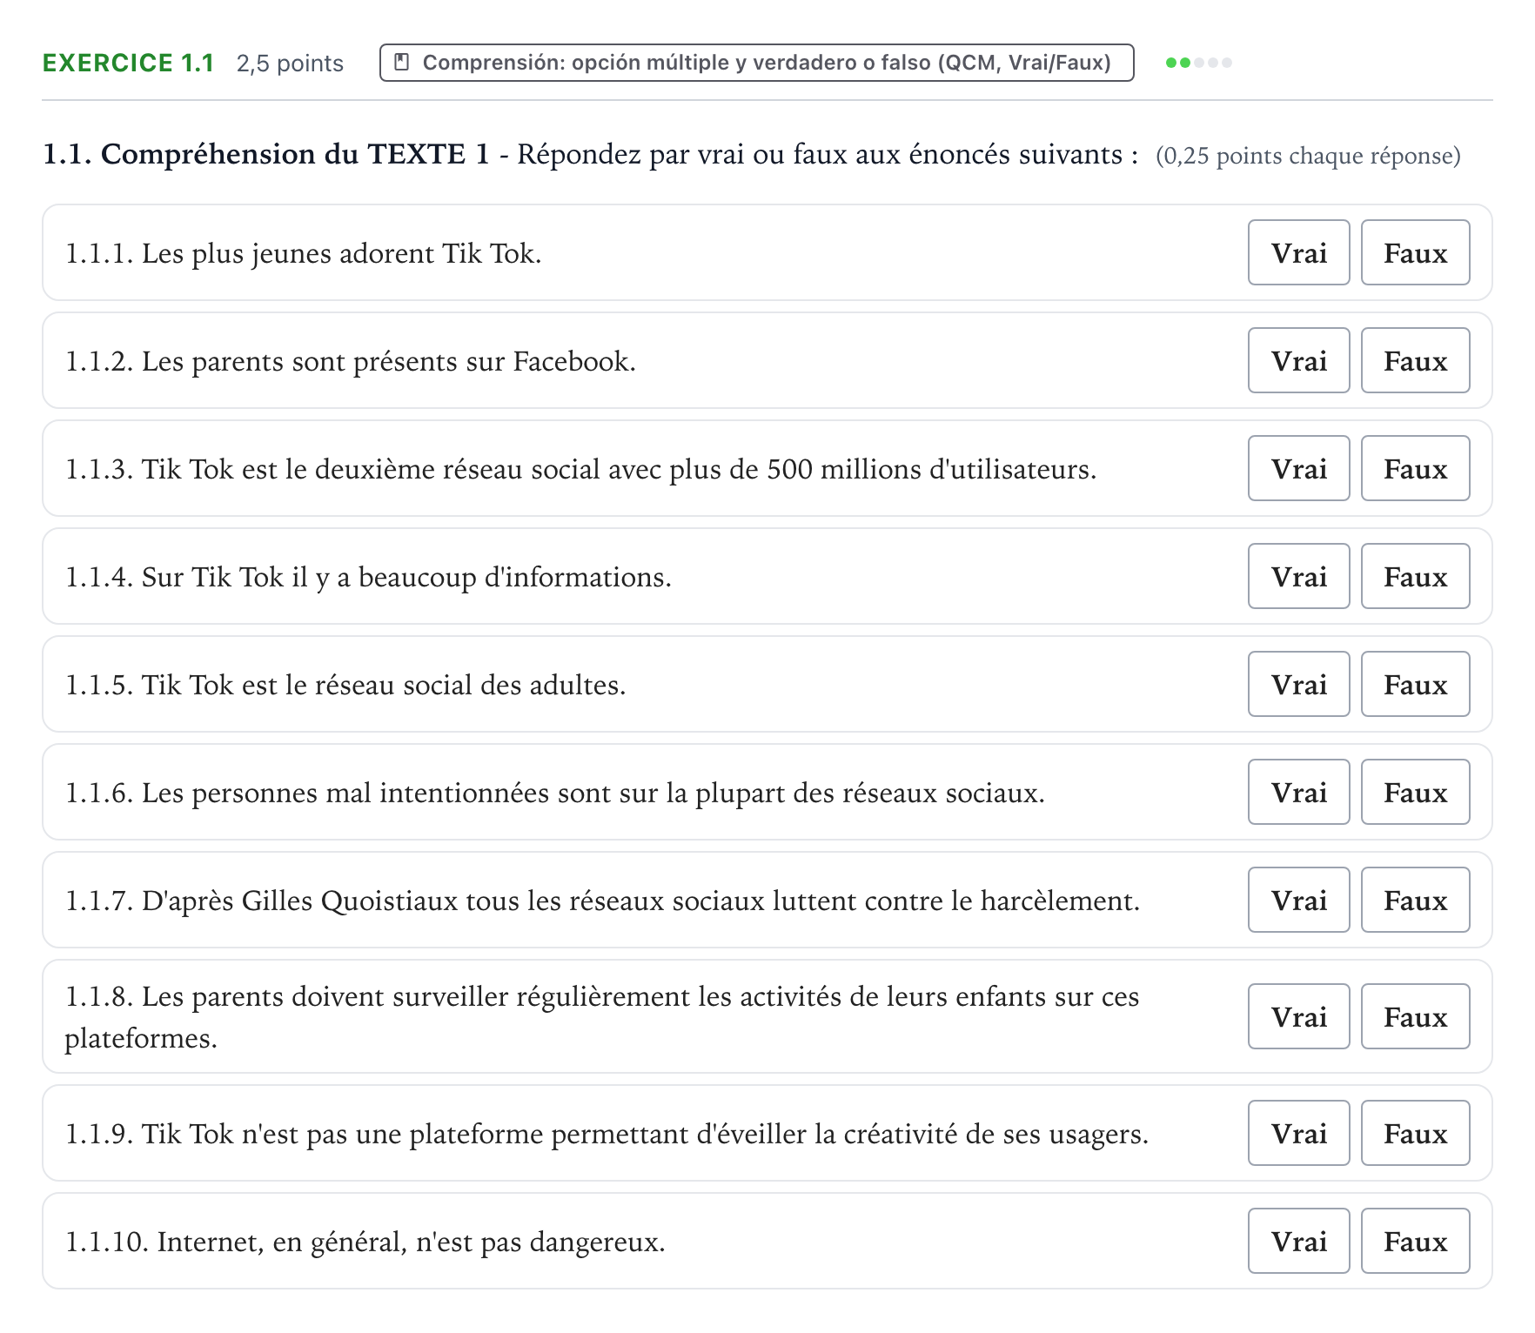
Task: Pick Faux for 1.1.10 Internet n'est pas dangereux
Action: 1415,1241
